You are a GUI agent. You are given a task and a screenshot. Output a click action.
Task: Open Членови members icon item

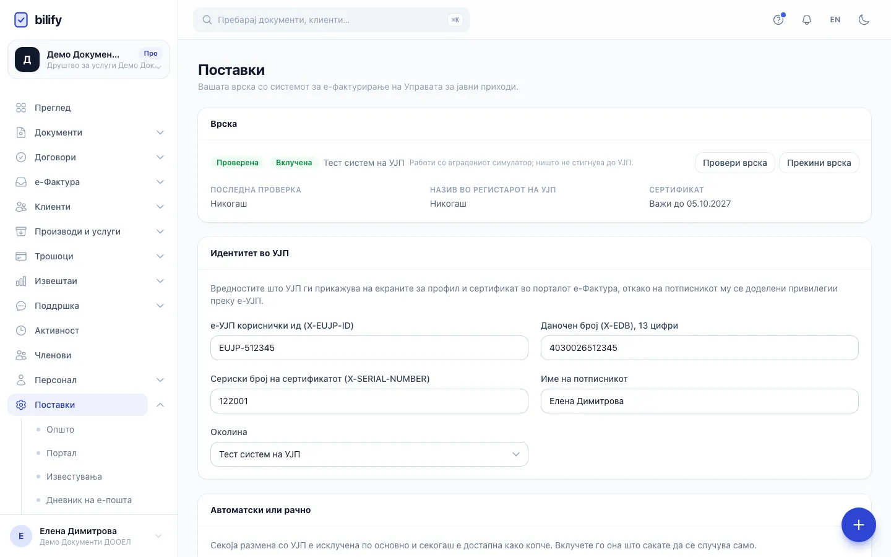coord(21,355)
